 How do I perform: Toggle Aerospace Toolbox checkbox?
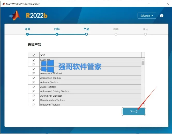click(x=34, y=78)
